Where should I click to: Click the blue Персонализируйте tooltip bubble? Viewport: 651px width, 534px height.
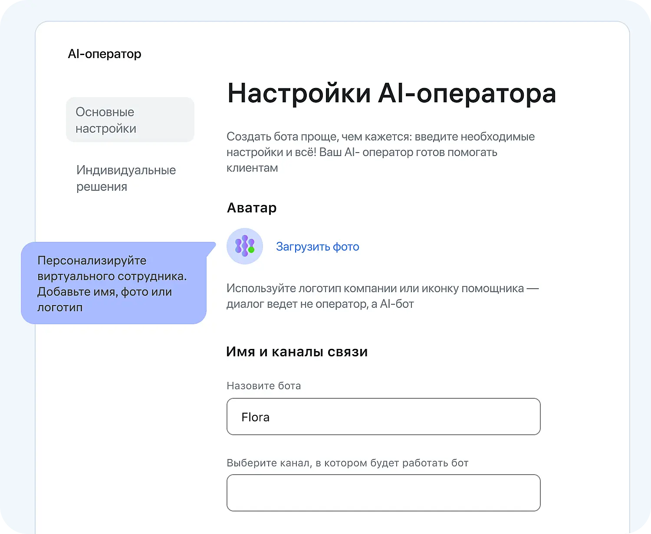click(x=113, y=283)
